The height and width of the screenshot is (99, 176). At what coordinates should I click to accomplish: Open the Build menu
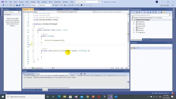coord(27,2)
